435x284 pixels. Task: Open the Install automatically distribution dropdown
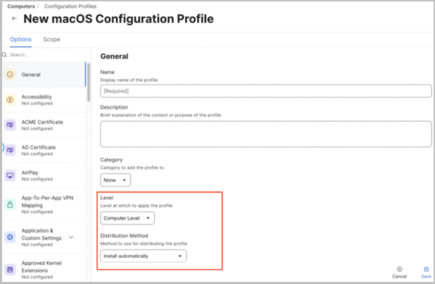click(x=143, y=256)
